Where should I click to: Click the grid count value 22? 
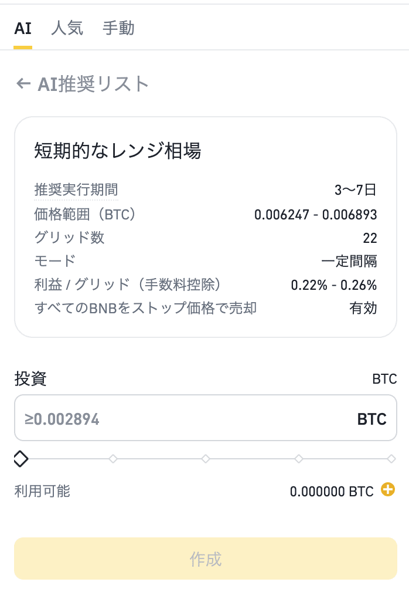tap(370, 238)
